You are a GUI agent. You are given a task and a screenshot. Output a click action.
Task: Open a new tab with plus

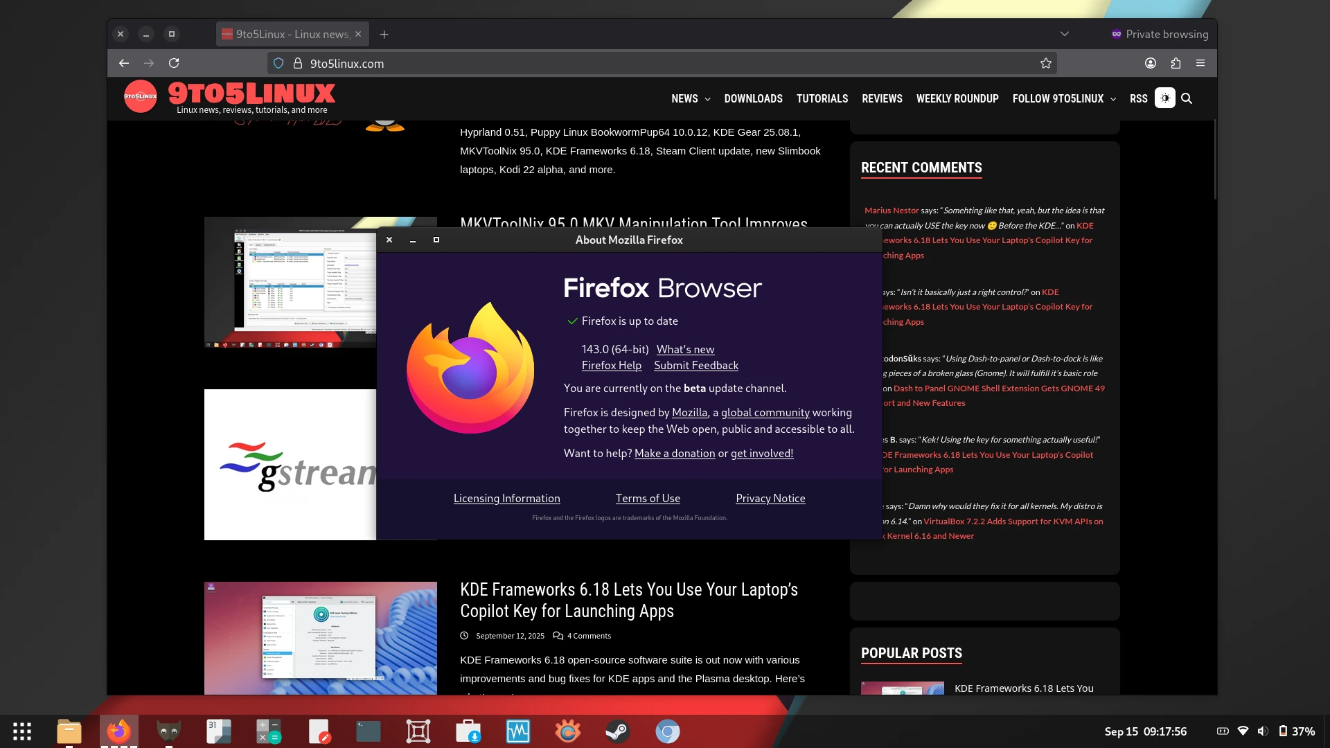384,34
